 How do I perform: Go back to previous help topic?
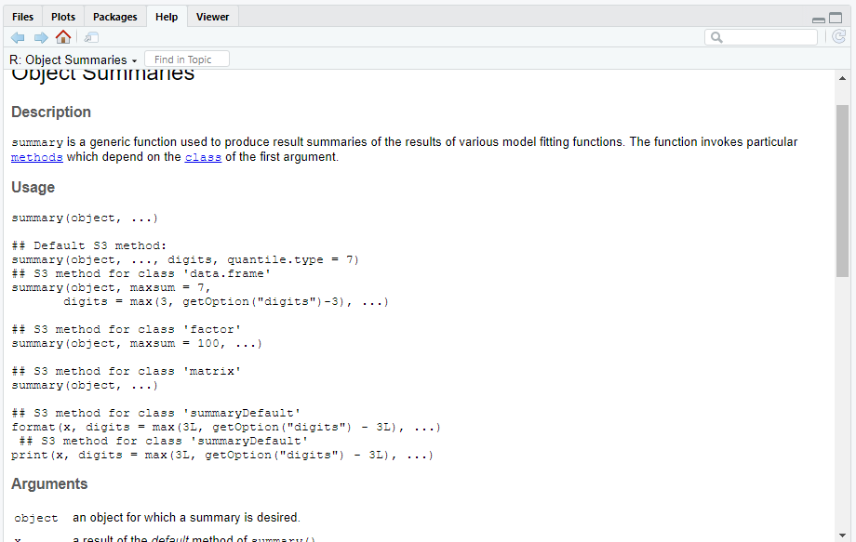tap(18, 37)
